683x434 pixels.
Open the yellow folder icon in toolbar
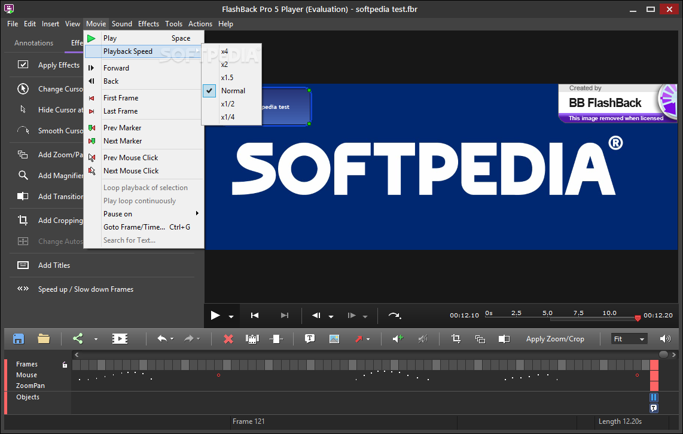[44, 339]
